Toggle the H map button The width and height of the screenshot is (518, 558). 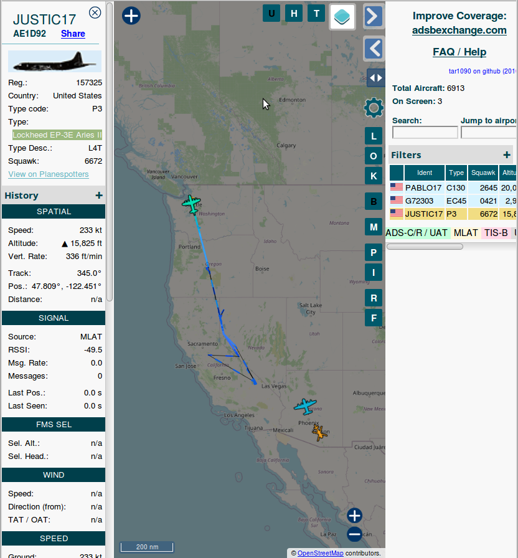coord(294,14)
